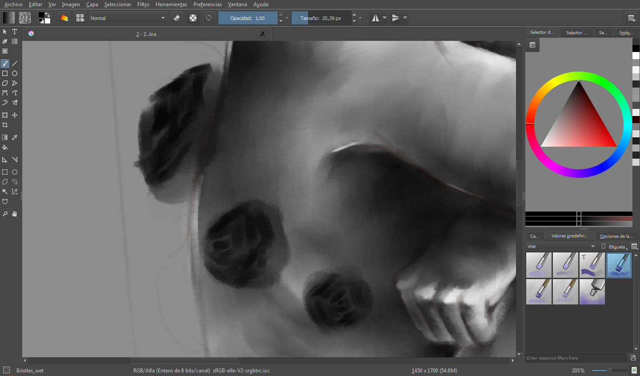Select the Move tool
Screen dimensions: 640x376
15,115
